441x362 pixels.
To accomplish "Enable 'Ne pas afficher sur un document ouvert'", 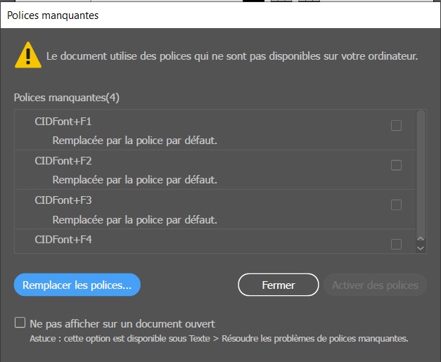I will 20,323.
